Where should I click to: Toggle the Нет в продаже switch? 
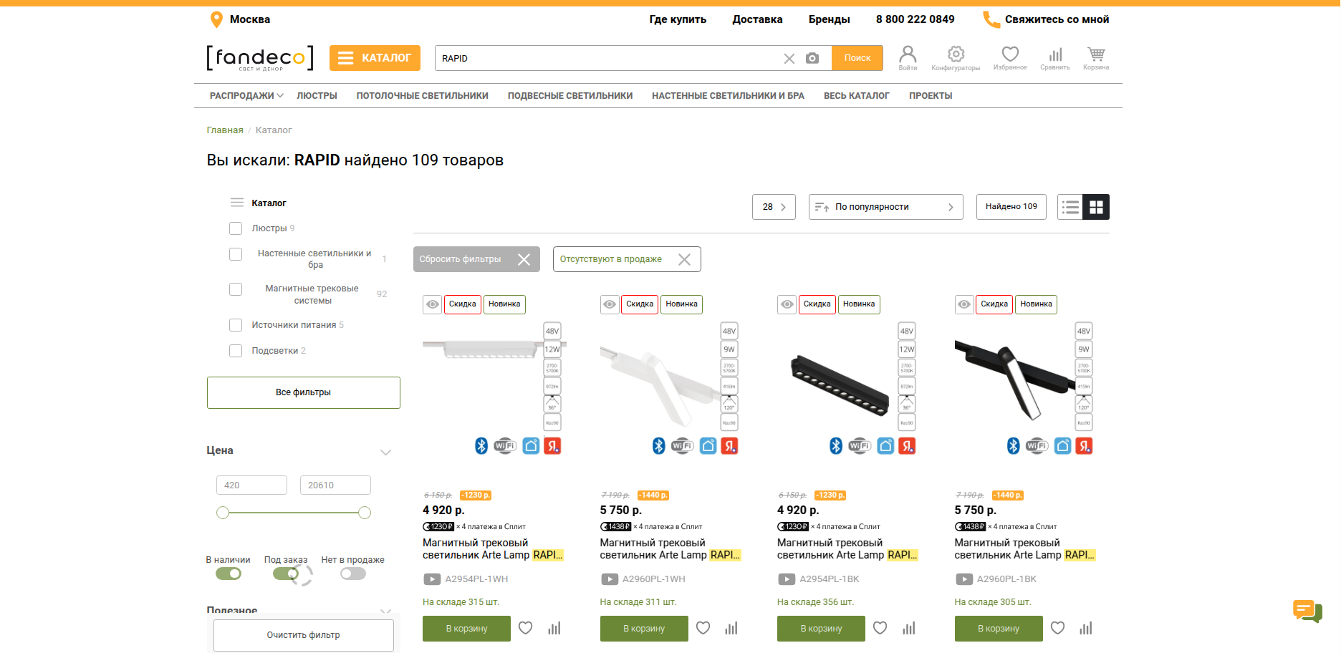(353, 574)
